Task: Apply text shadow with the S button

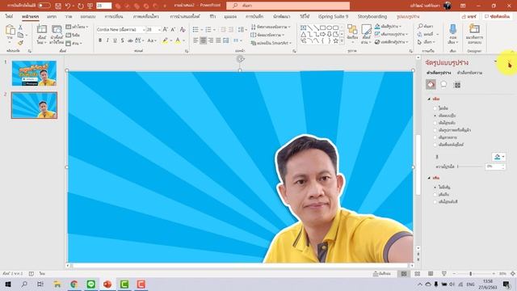Action: coord(122,40)
